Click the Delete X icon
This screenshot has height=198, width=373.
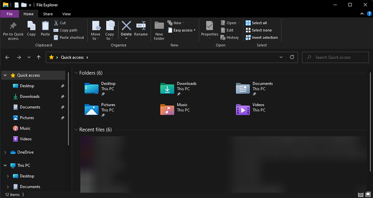[126, 26]
